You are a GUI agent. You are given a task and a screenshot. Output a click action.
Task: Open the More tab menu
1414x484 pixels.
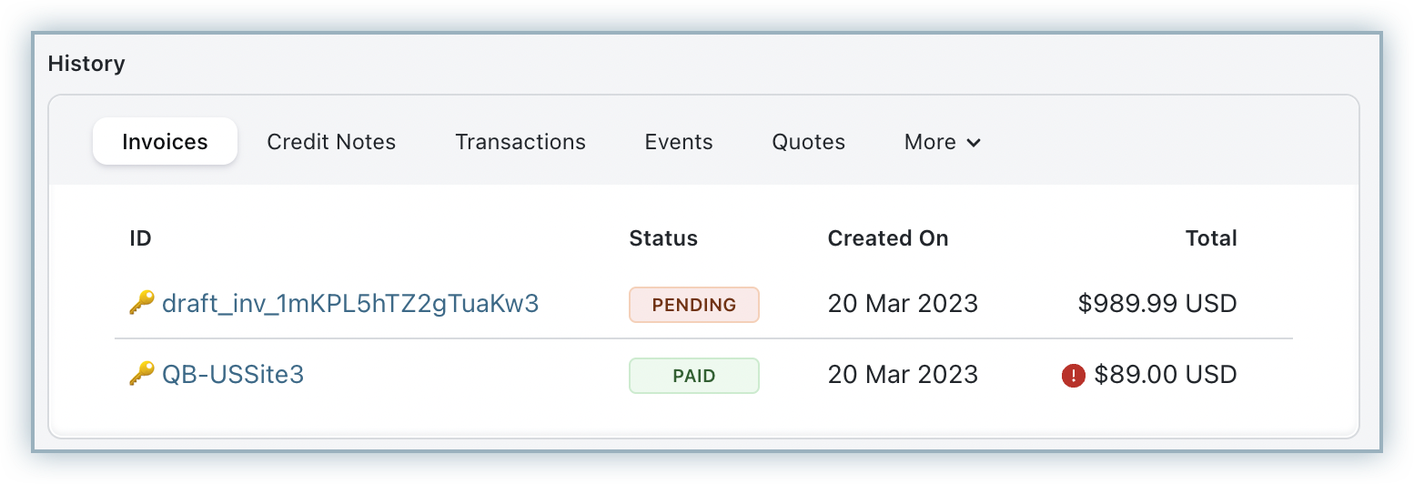click(942, 142)
